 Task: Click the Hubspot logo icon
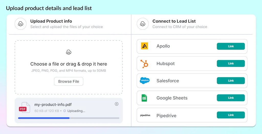145,64
